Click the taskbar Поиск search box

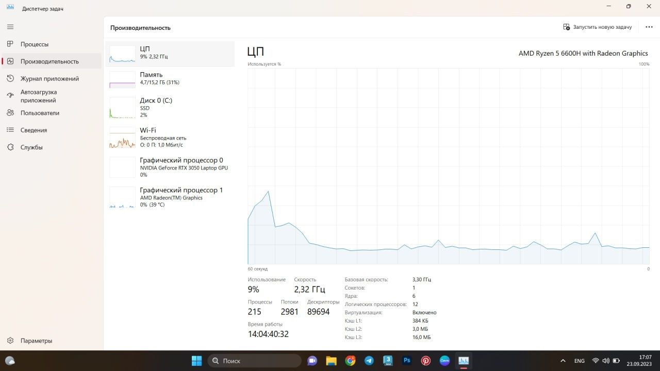(x=255, y=361)
